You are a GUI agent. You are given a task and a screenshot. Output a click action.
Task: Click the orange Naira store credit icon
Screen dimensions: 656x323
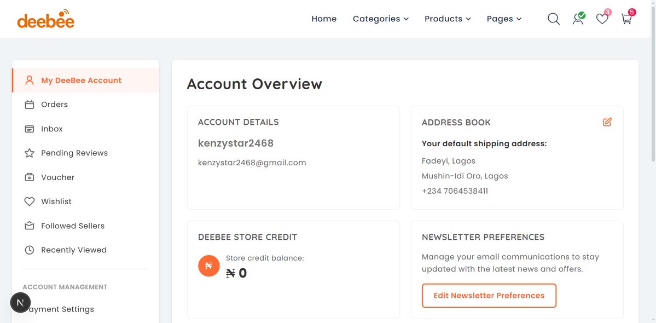[208, 266]
